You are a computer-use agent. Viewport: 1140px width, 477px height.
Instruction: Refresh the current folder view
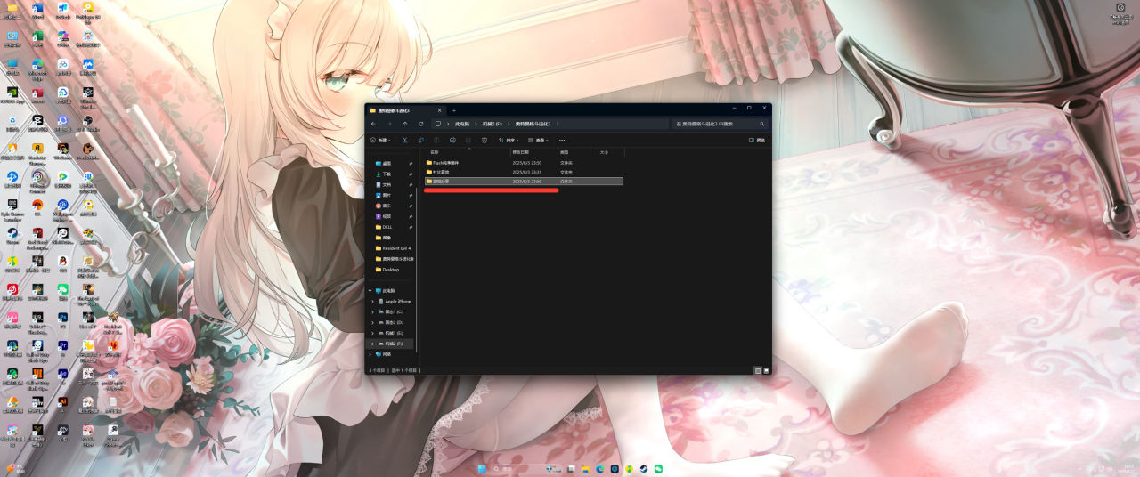click(421, 124)
